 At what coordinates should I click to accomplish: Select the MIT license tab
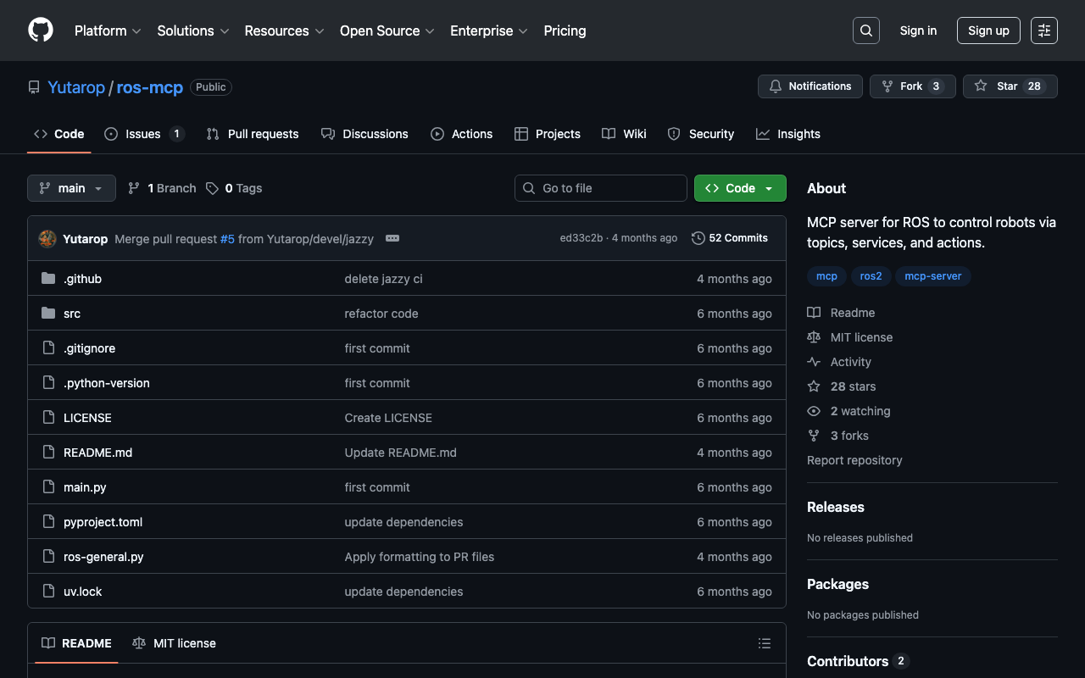(x=175, y=643)
